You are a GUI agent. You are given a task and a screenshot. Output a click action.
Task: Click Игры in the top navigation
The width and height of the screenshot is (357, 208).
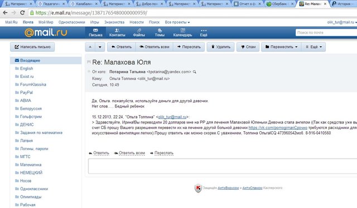[94, 22]
